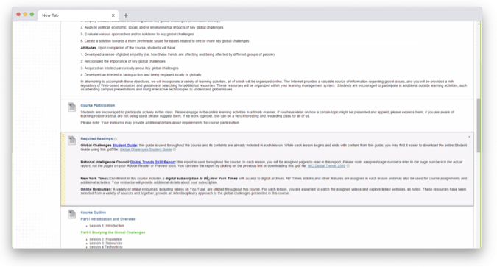Click 'Lesson 3: Resources' list item
This screenshot has height=267, width=497.
point(106,243)
